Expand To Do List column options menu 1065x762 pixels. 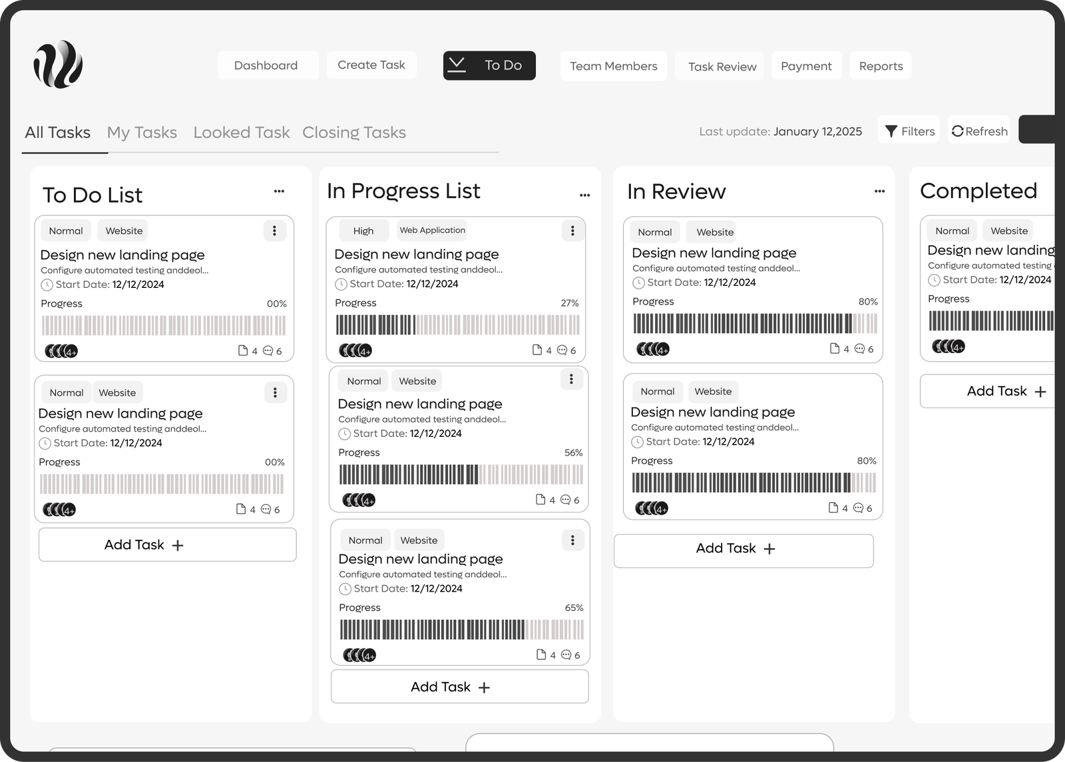279,191
